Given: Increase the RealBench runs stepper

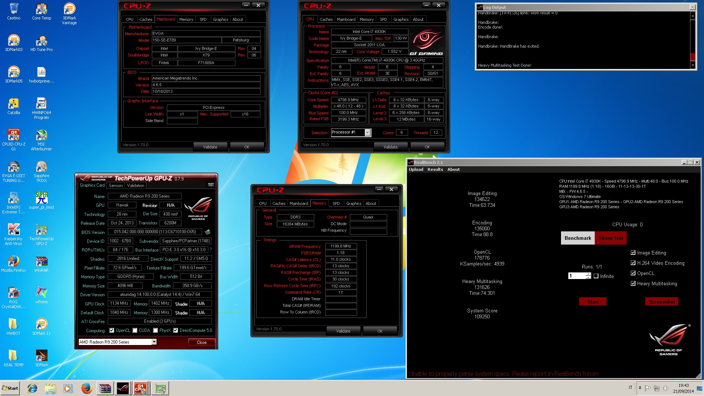Looking at the screenshot, I should click(x=588, y=274).
